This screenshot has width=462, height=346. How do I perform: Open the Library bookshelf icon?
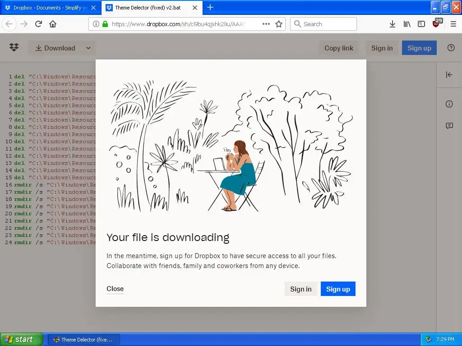pyautogui.click(x=407, y=24)
